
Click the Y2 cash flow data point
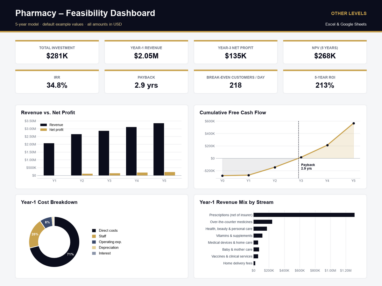point(275,167)
